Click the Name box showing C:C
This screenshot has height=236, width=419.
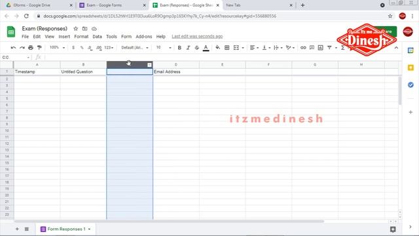(x=16, y=57)
